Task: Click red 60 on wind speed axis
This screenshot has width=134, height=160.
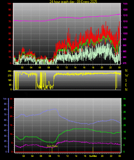Action: click(x=9, y=28)
